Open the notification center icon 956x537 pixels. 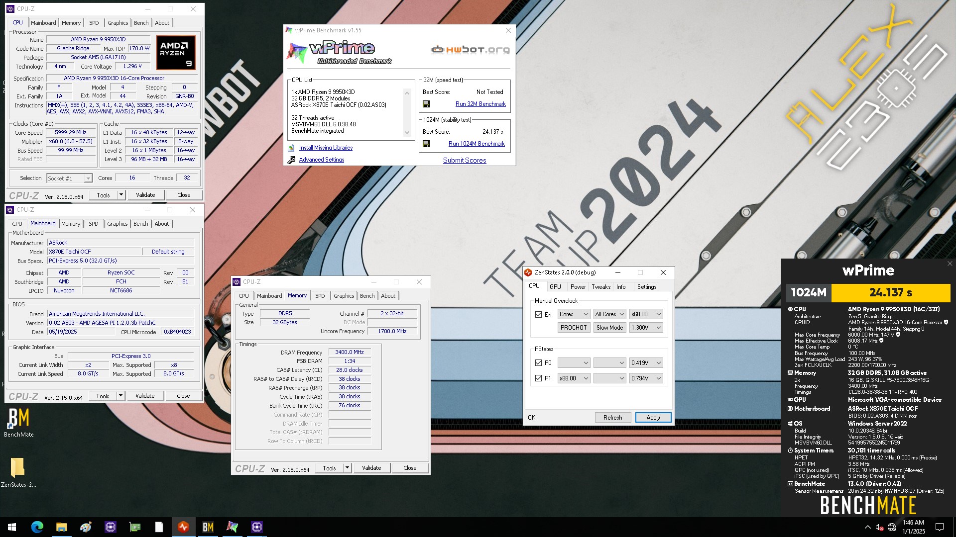click(940, 527)
